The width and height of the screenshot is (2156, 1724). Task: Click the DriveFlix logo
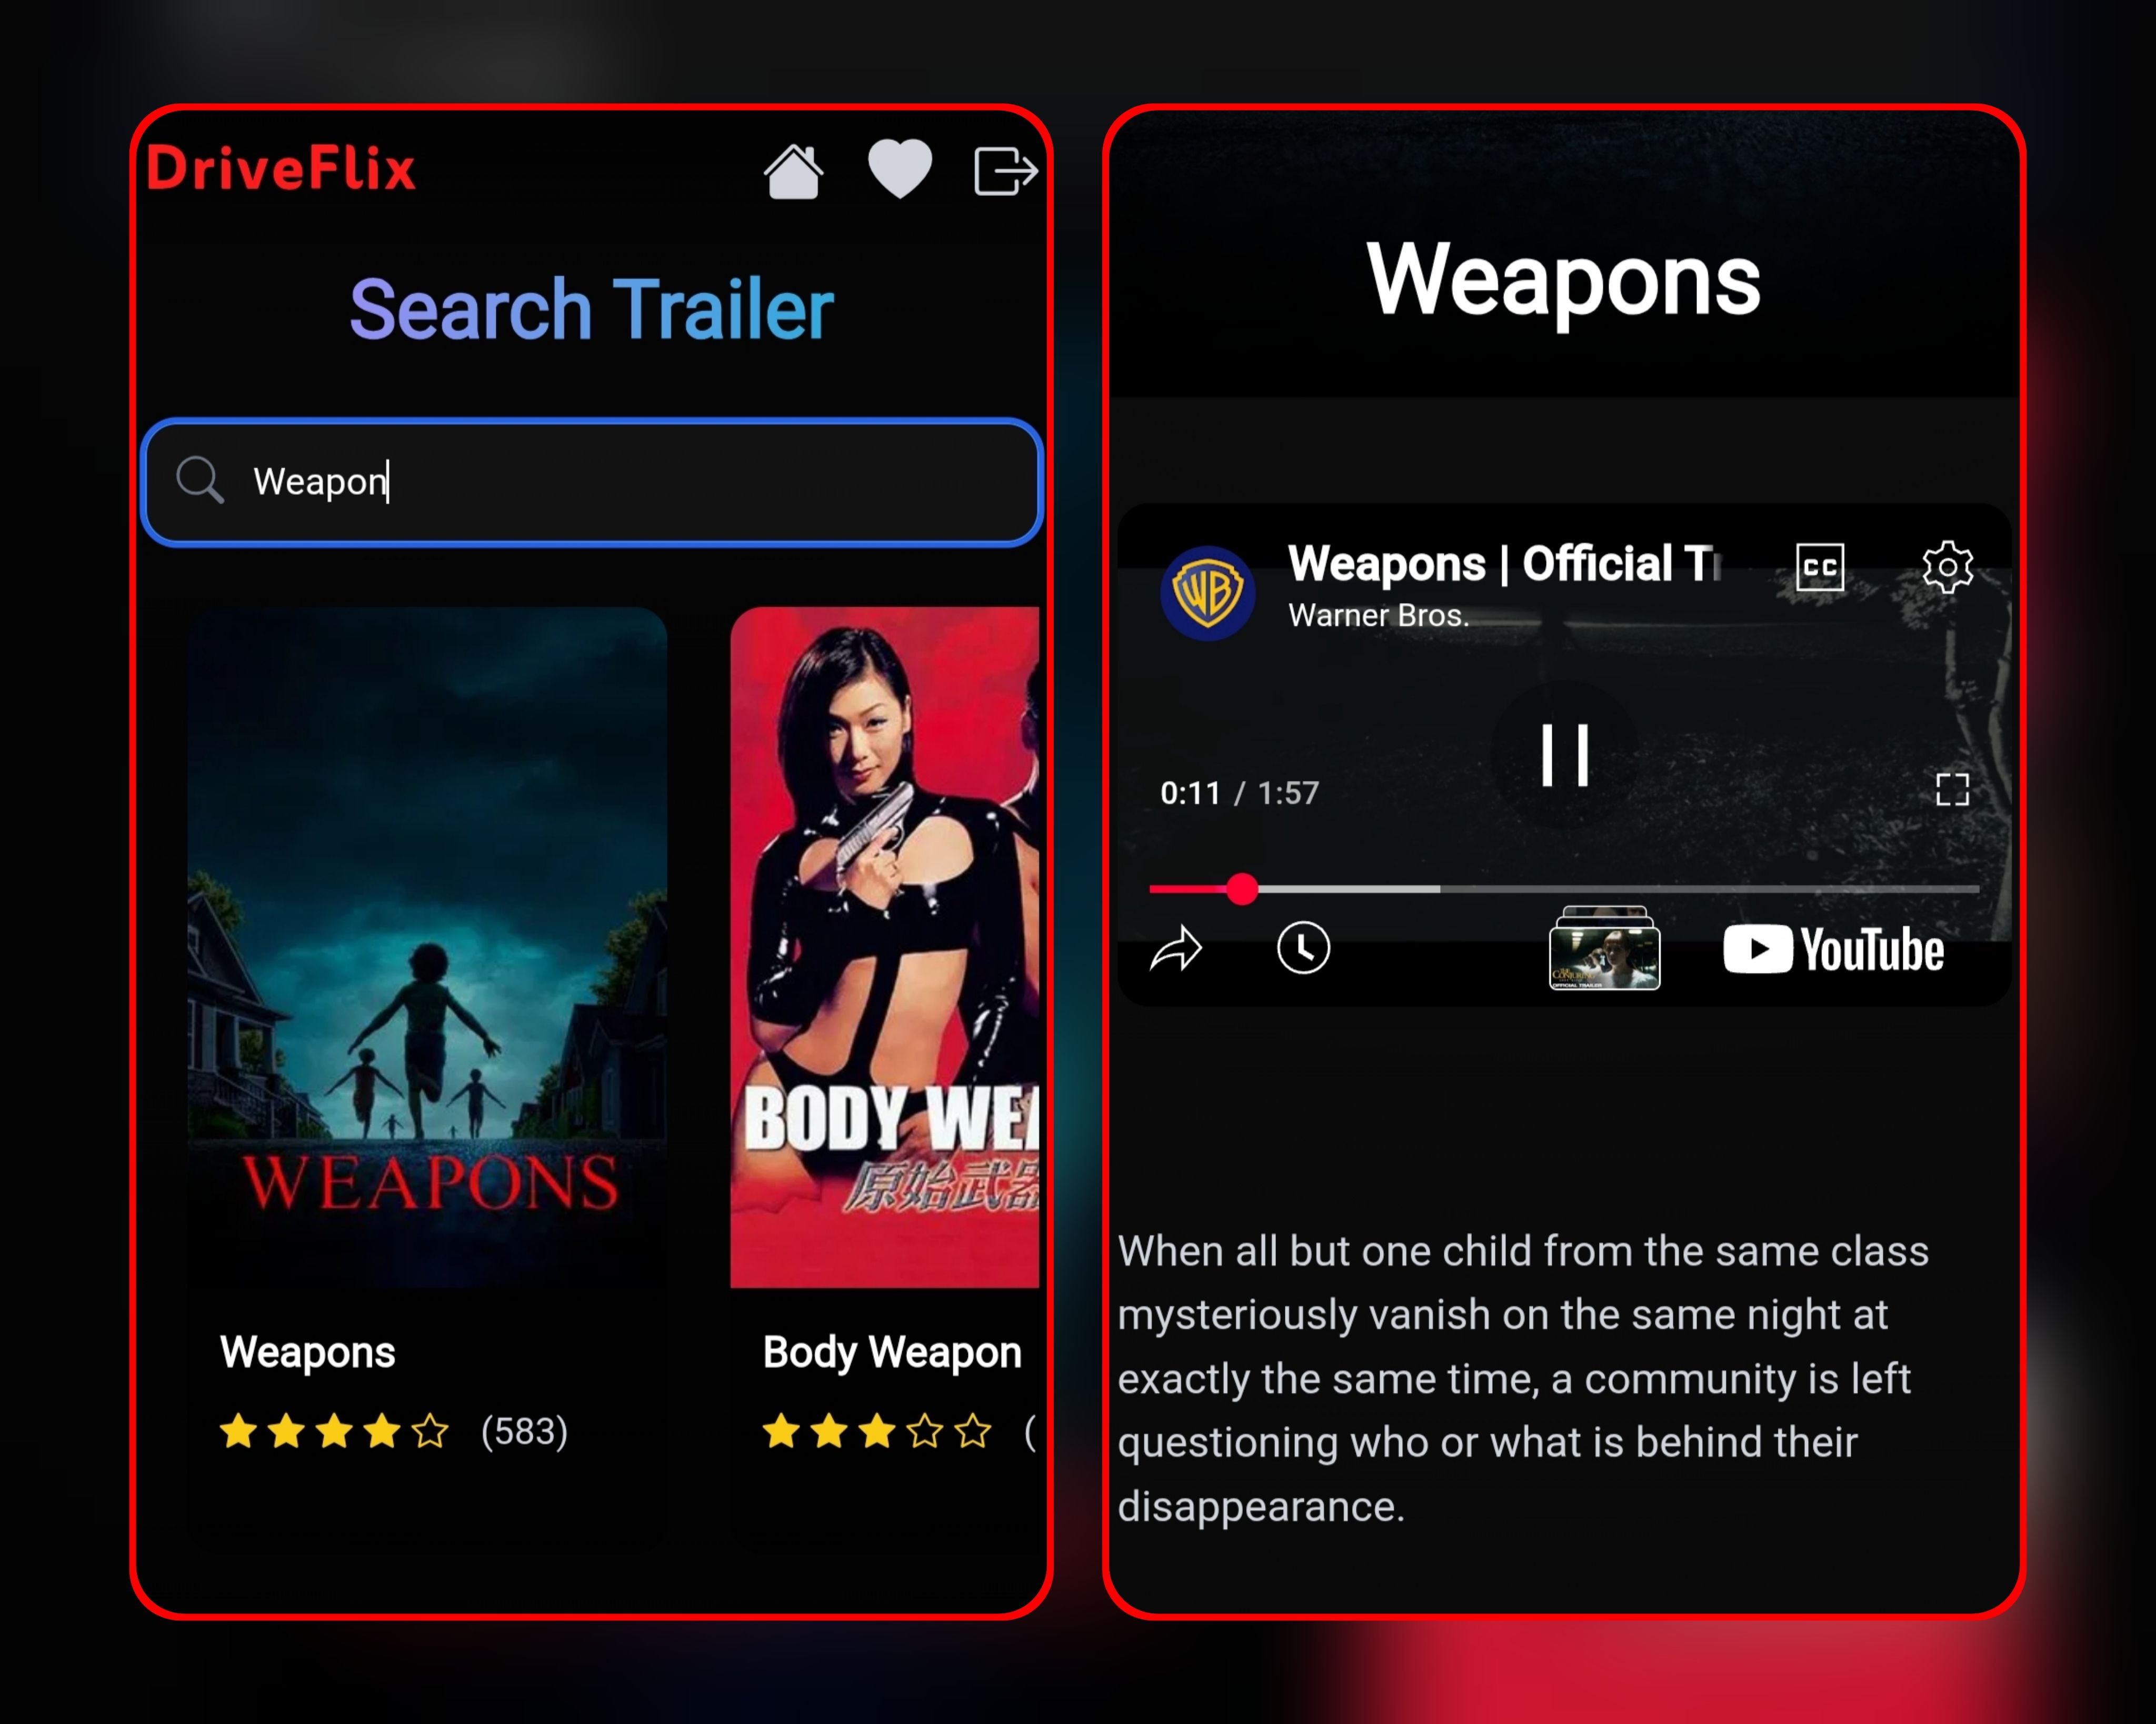pos(281,168)
